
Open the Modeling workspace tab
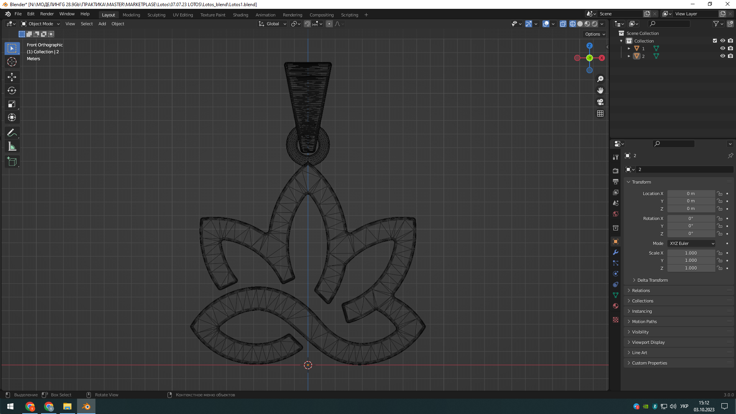131,15
